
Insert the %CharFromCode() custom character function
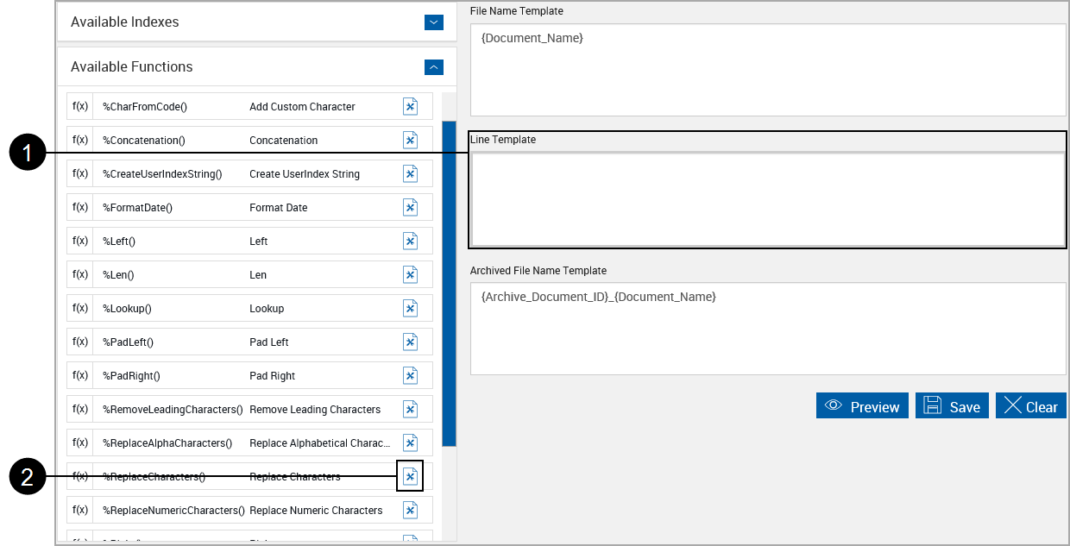click(x=411, y=105)
